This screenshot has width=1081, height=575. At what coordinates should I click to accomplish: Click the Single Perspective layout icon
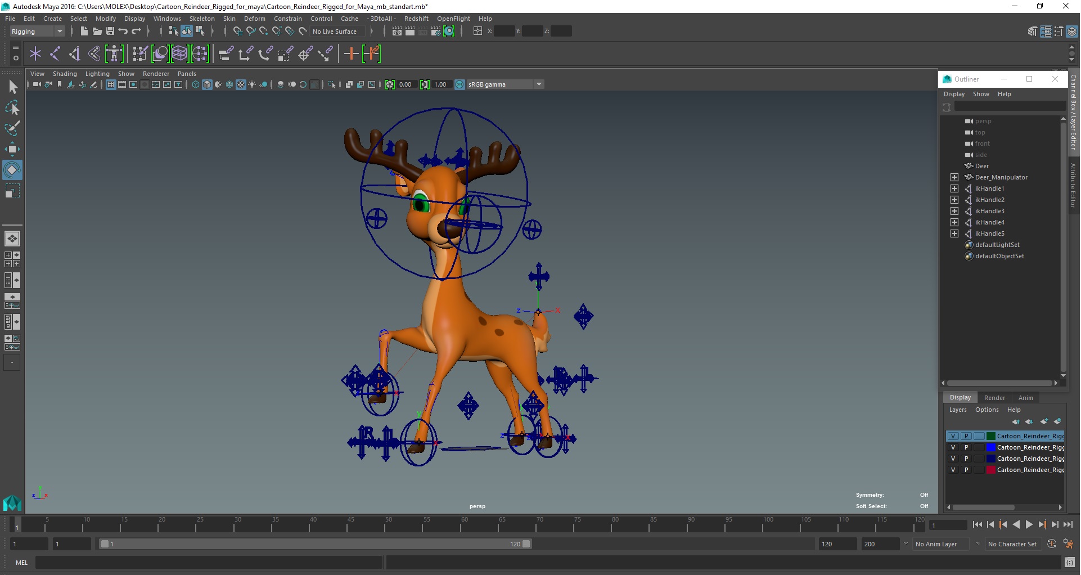pyautogui.click(x=12, y=239)
